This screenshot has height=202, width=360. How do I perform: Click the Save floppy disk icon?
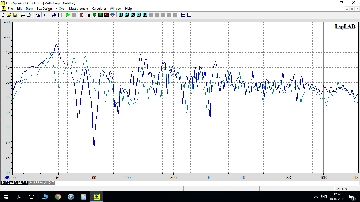coord(15,15)
